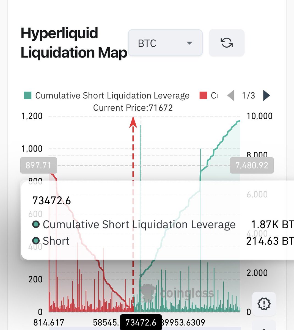Click the 1/3 legend page indicator

point(248,95)
